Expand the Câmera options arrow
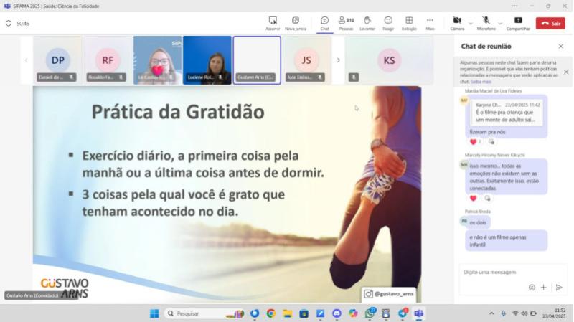Screen dimensions: 574x322 [471, 24]
